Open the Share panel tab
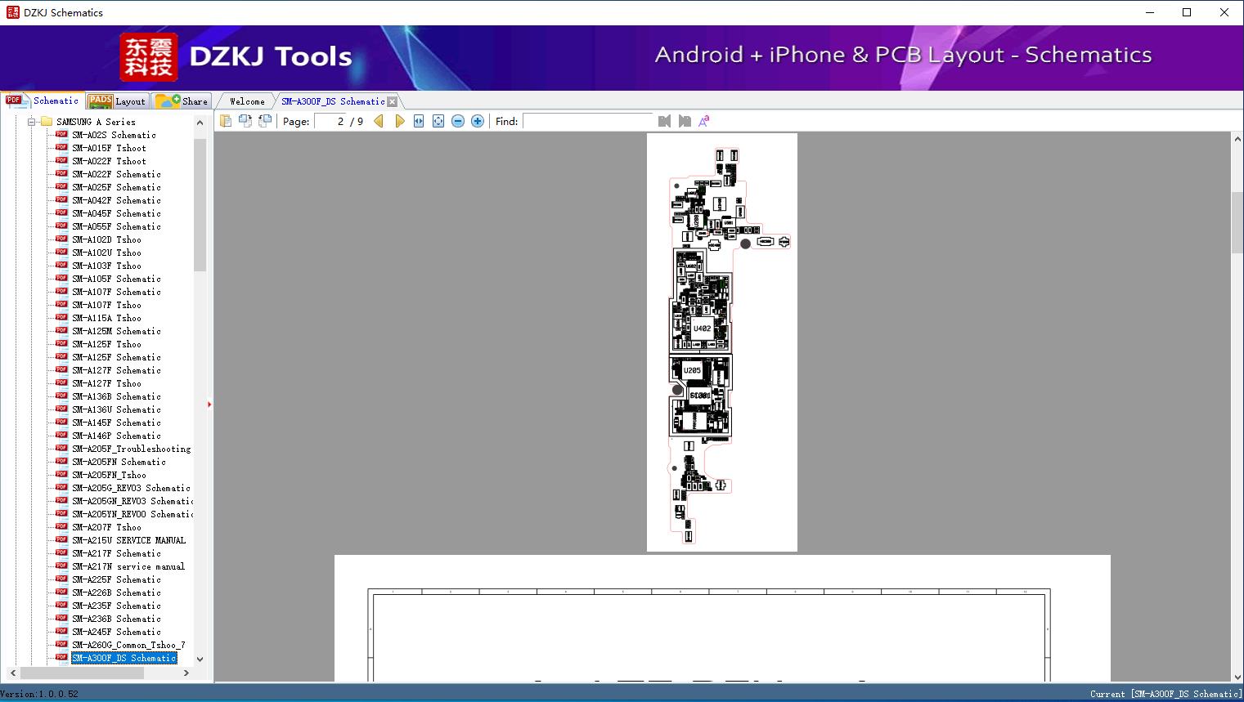 [182, 101]
